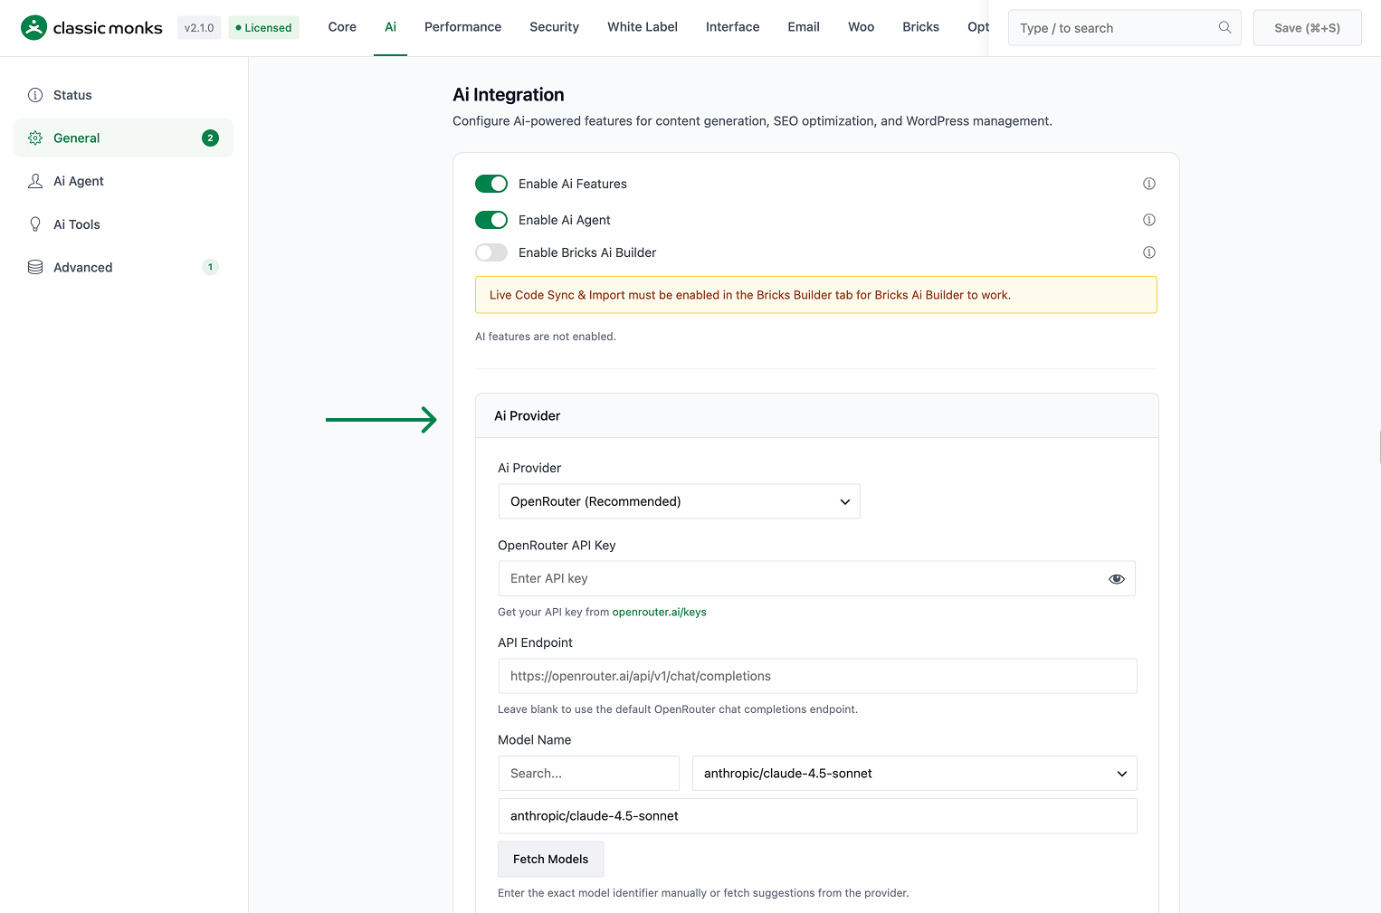Screen dimensions: 1381x913
Task: Click the v2.1.0 version badge
Action: pyautogui.click(x=199, y=28)
